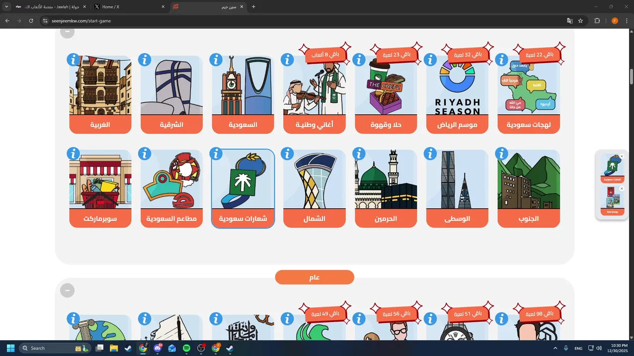Show info for الوسطى category

430,154
